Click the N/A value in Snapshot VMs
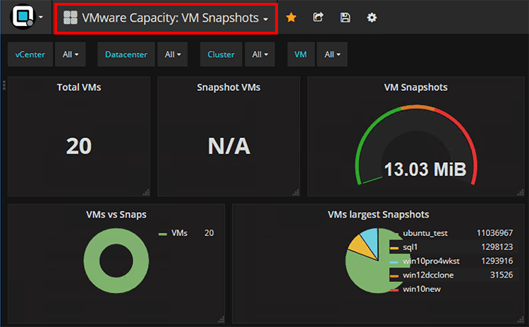 click(229, 146)
